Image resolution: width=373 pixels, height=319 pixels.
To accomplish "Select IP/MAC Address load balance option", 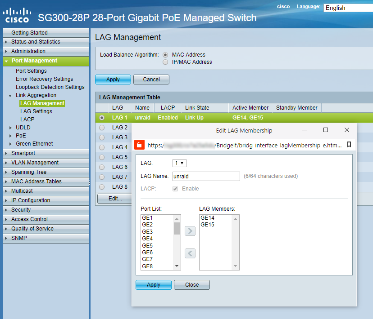I will [x=165, y=62].
